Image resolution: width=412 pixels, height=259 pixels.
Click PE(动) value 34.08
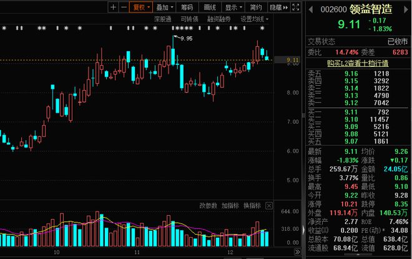point(400,230)
